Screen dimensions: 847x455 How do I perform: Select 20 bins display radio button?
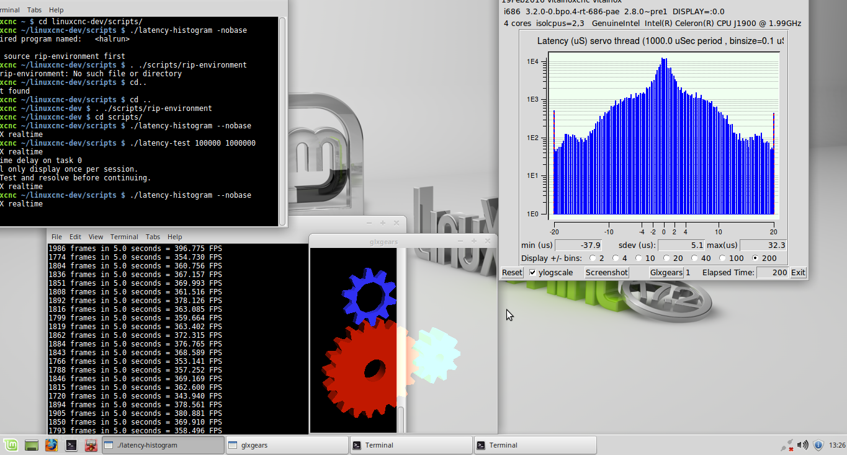click(667, 258)
